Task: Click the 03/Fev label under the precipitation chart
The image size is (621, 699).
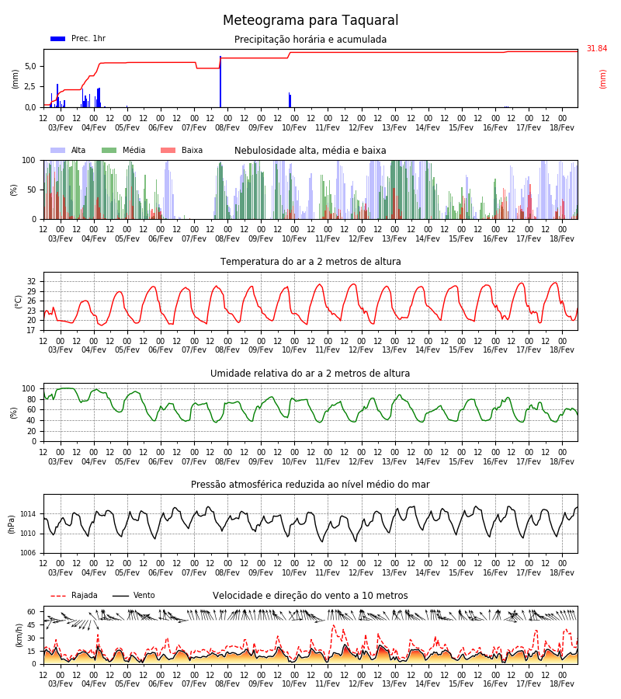Action: click(60, 127)
